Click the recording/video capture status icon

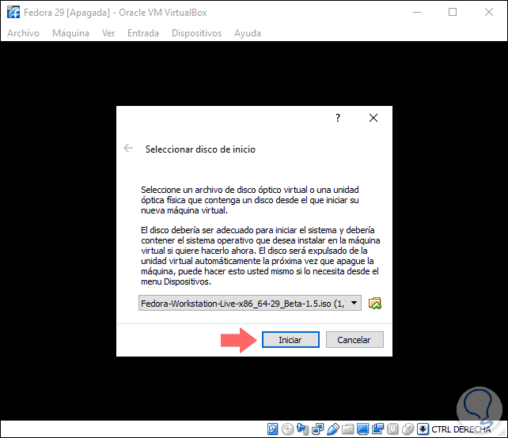(x=377, y=429)
